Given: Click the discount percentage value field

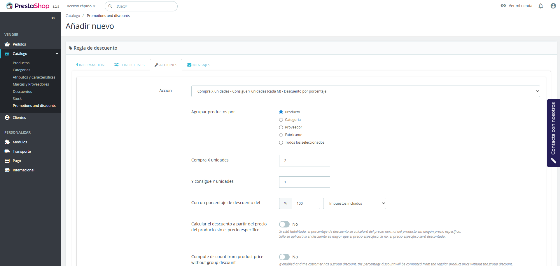Looking at the screenshot, I should tap(306, 204).
